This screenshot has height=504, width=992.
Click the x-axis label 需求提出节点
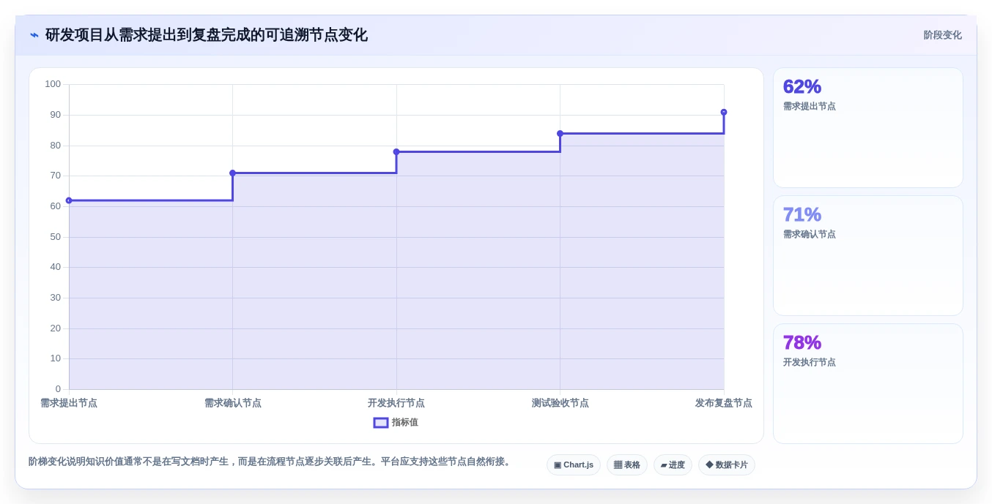(x=69, y=403)
